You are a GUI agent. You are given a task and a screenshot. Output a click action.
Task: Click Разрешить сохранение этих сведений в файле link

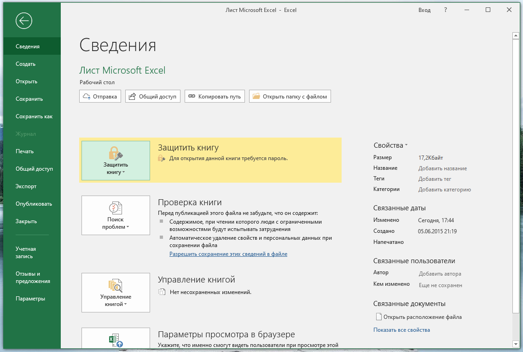coord(228,254)
